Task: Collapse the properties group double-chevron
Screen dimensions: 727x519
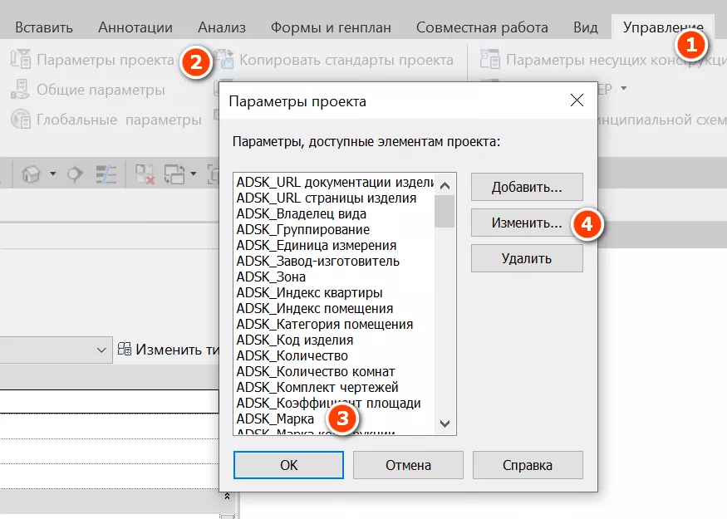Action: pos(227,496)
